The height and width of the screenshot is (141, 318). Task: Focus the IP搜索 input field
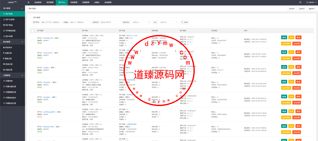79,22
